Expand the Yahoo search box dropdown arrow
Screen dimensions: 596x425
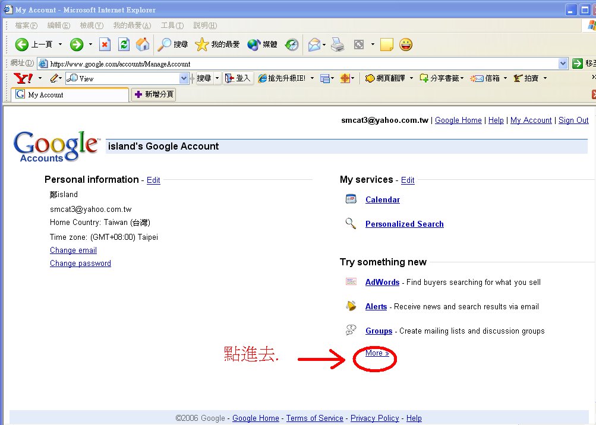[x=184, y=78]
